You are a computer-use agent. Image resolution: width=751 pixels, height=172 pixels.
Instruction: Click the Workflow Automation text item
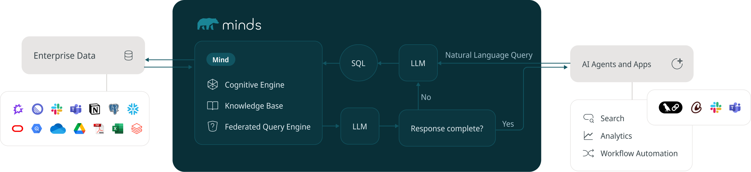tap(639, 153)
